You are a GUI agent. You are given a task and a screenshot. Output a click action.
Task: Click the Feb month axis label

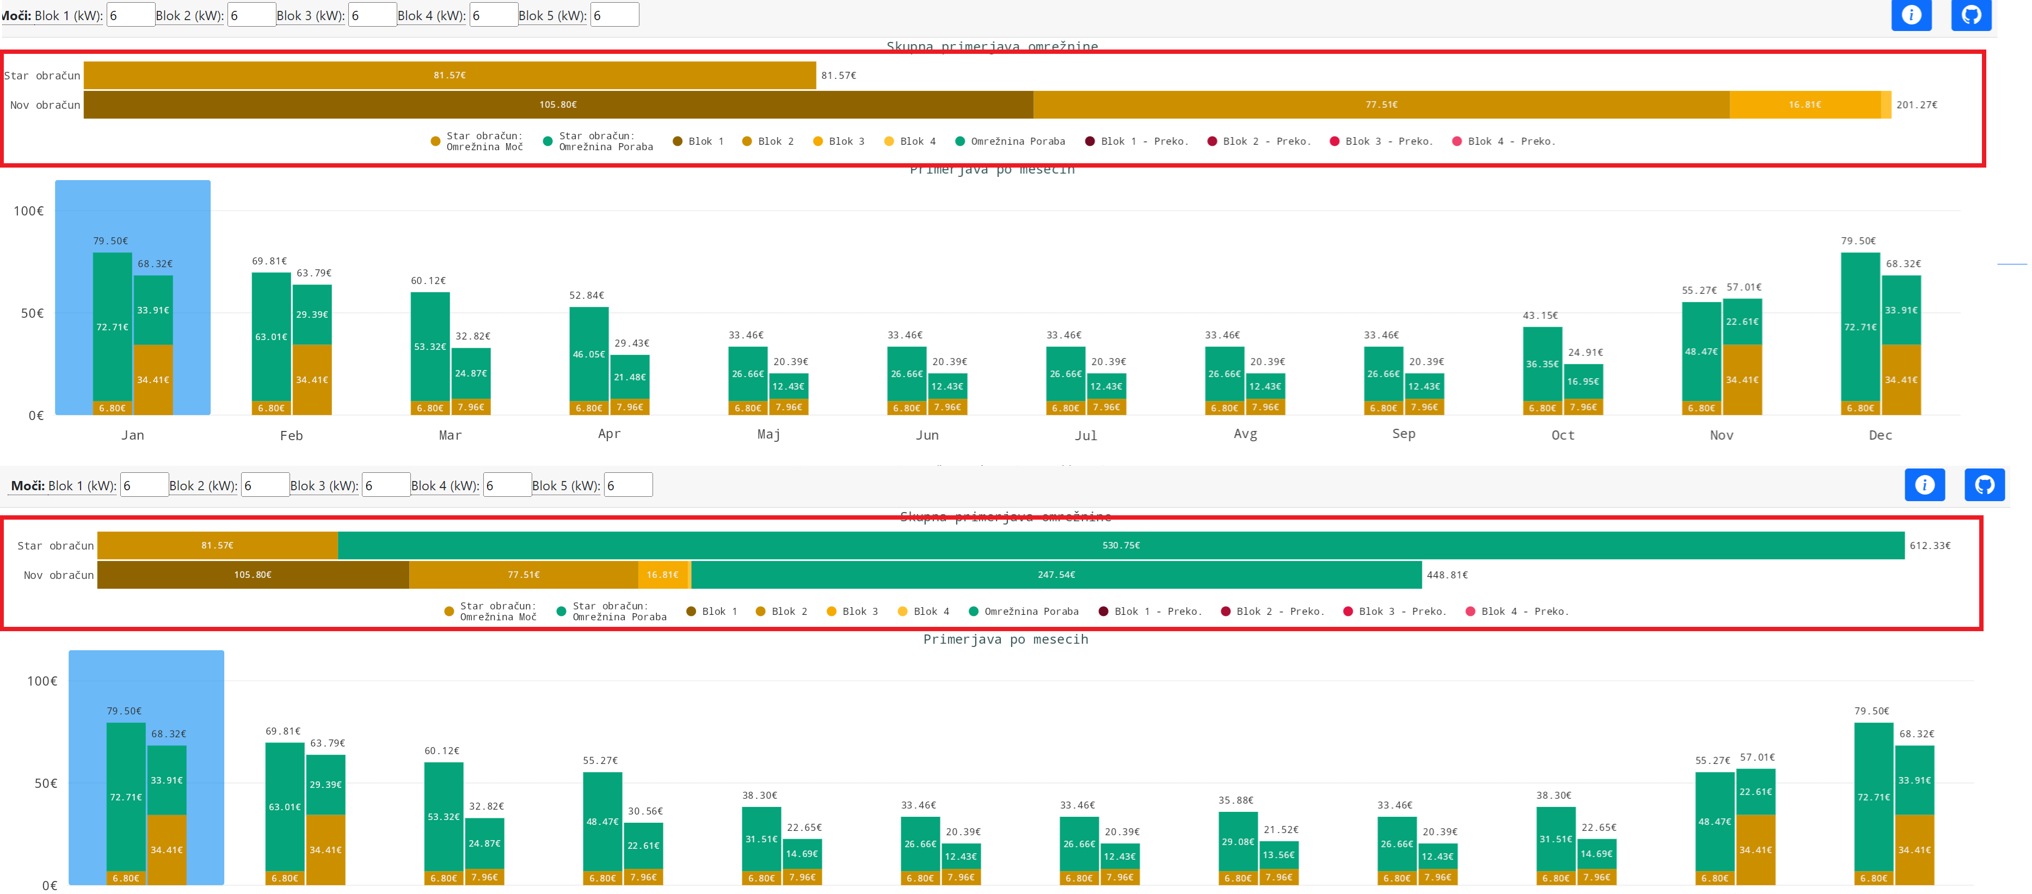tap(291, 435)
